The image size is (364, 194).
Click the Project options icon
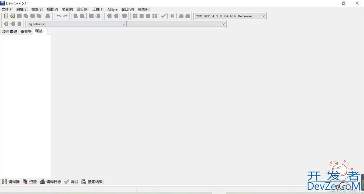pos(124,16)
